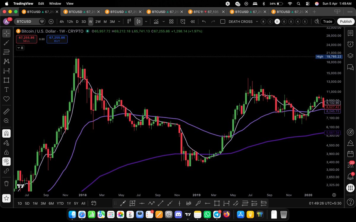Open the forecasting and measurement tools

point(7,71)
